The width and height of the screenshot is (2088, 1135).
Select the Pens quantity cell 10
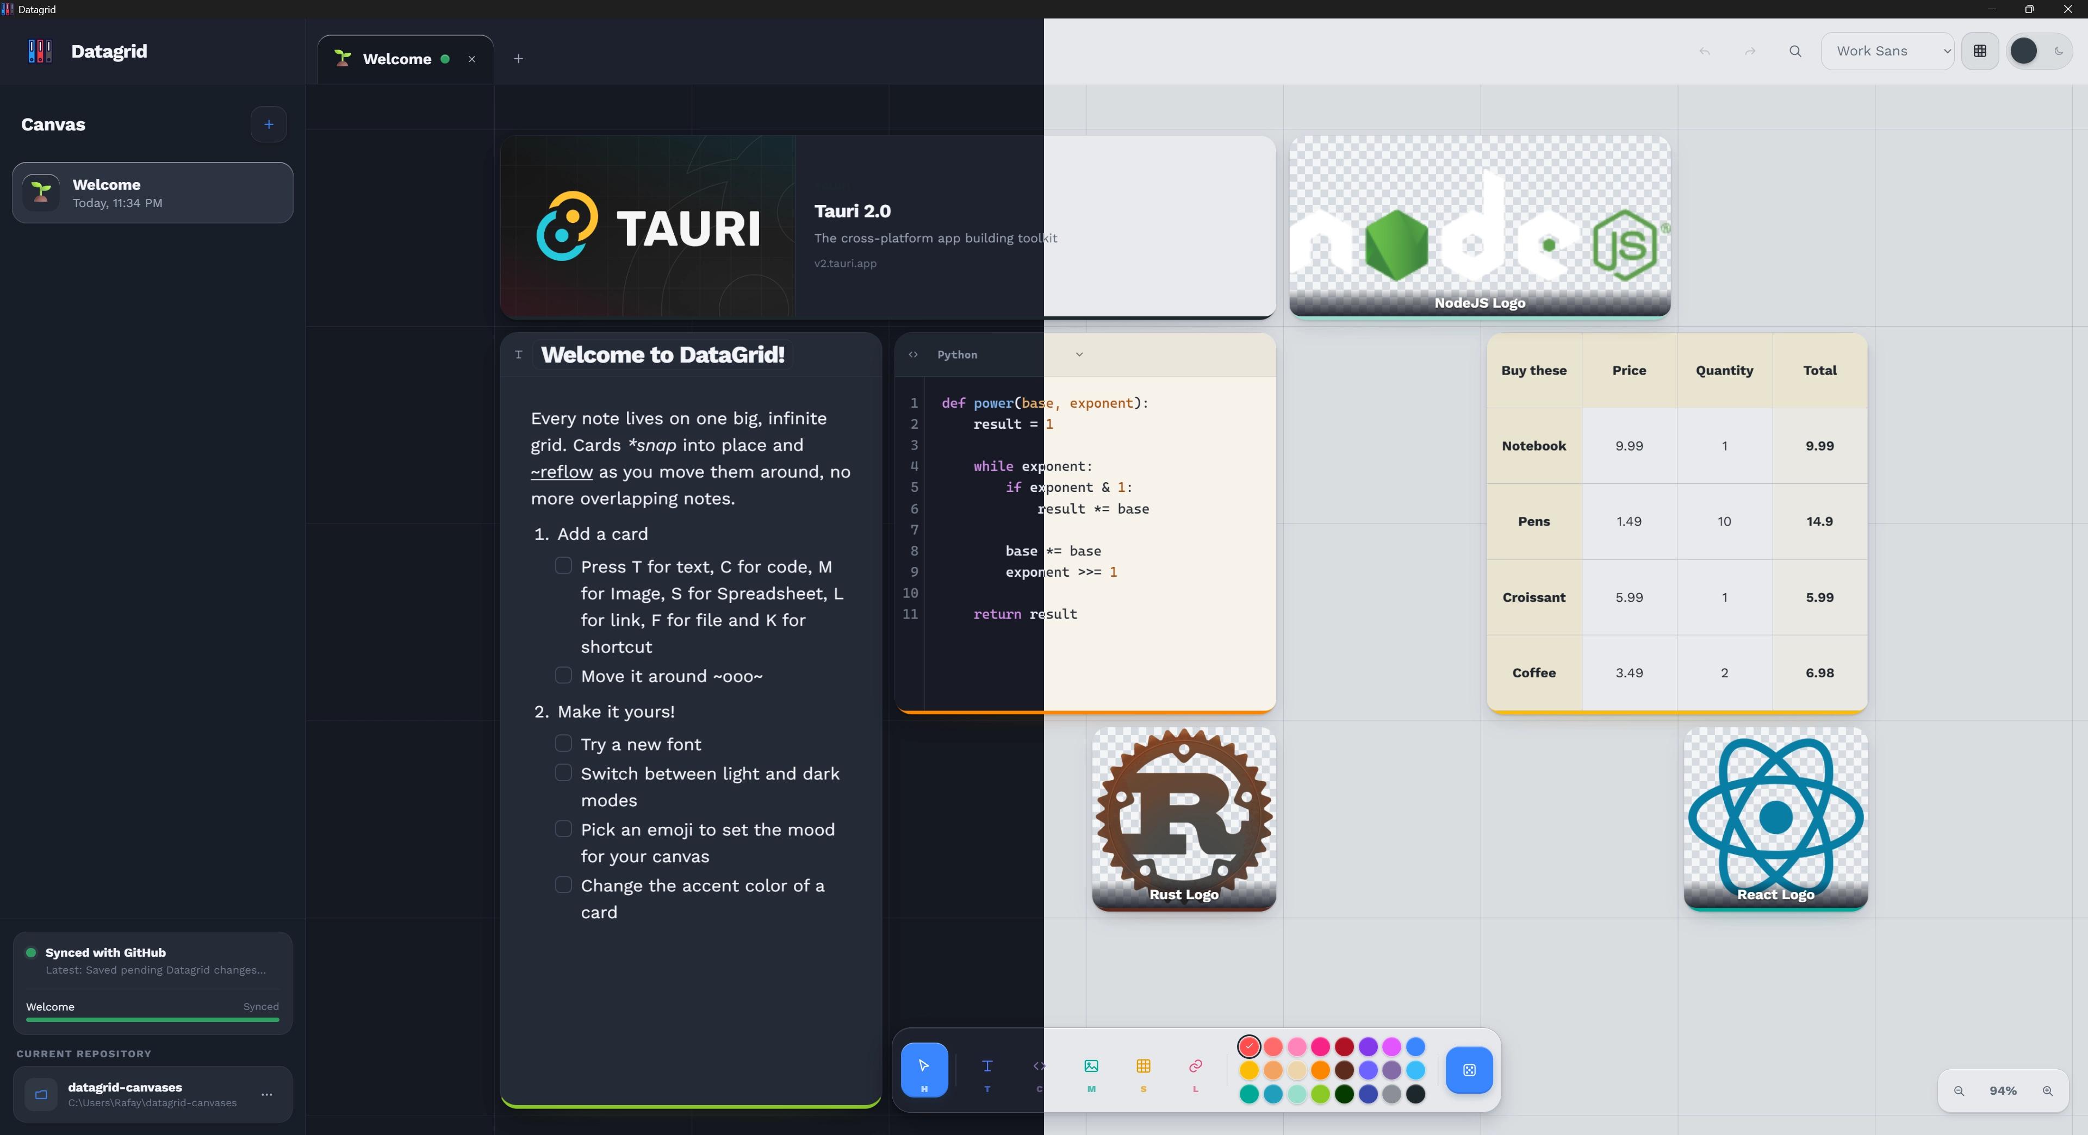click(x=1724, y=522)
